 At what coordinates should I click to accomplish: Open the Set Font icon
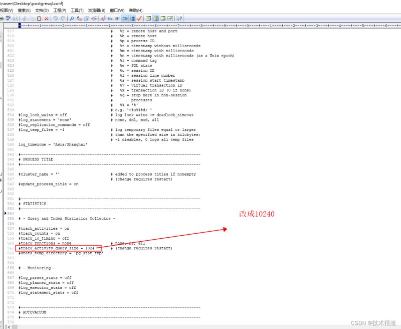(x=102, y=18)
